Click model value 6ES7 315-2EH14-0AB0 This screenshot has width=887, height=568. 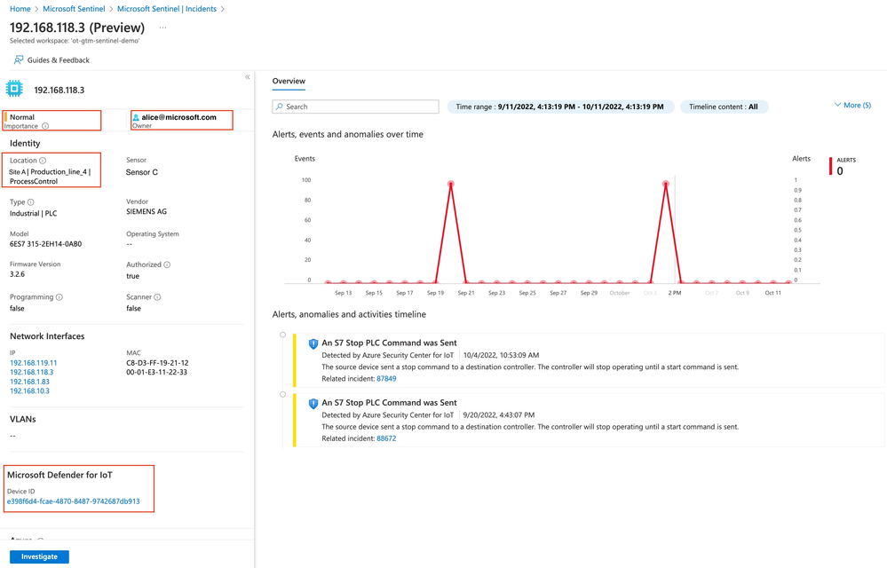tap(46, 244)
